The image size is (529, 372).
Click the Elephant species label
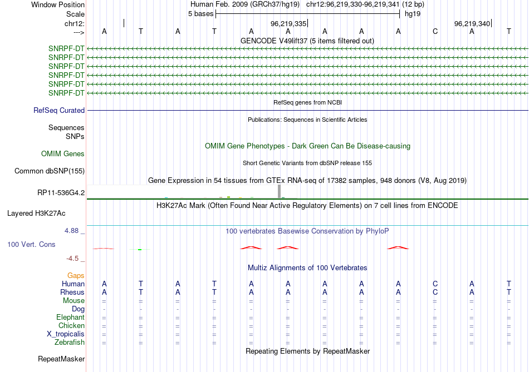pos(71,318)
